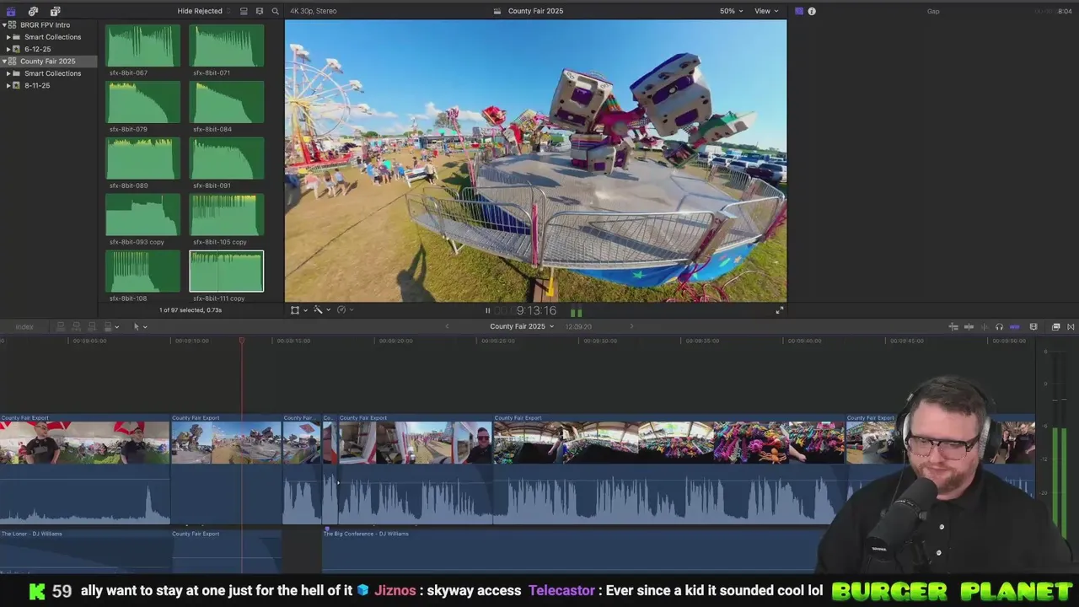Viewport: 1079px width, 607px height.
Task: Open the Hide Rejected filter dropdown
Action: (x=203, y=11)
